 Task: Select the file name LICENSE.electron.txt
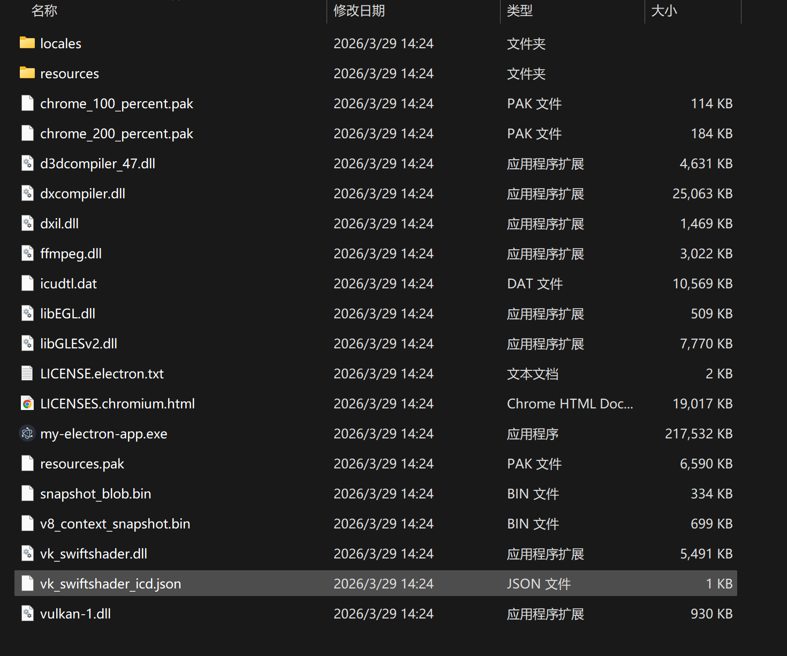tap(102, 374)
